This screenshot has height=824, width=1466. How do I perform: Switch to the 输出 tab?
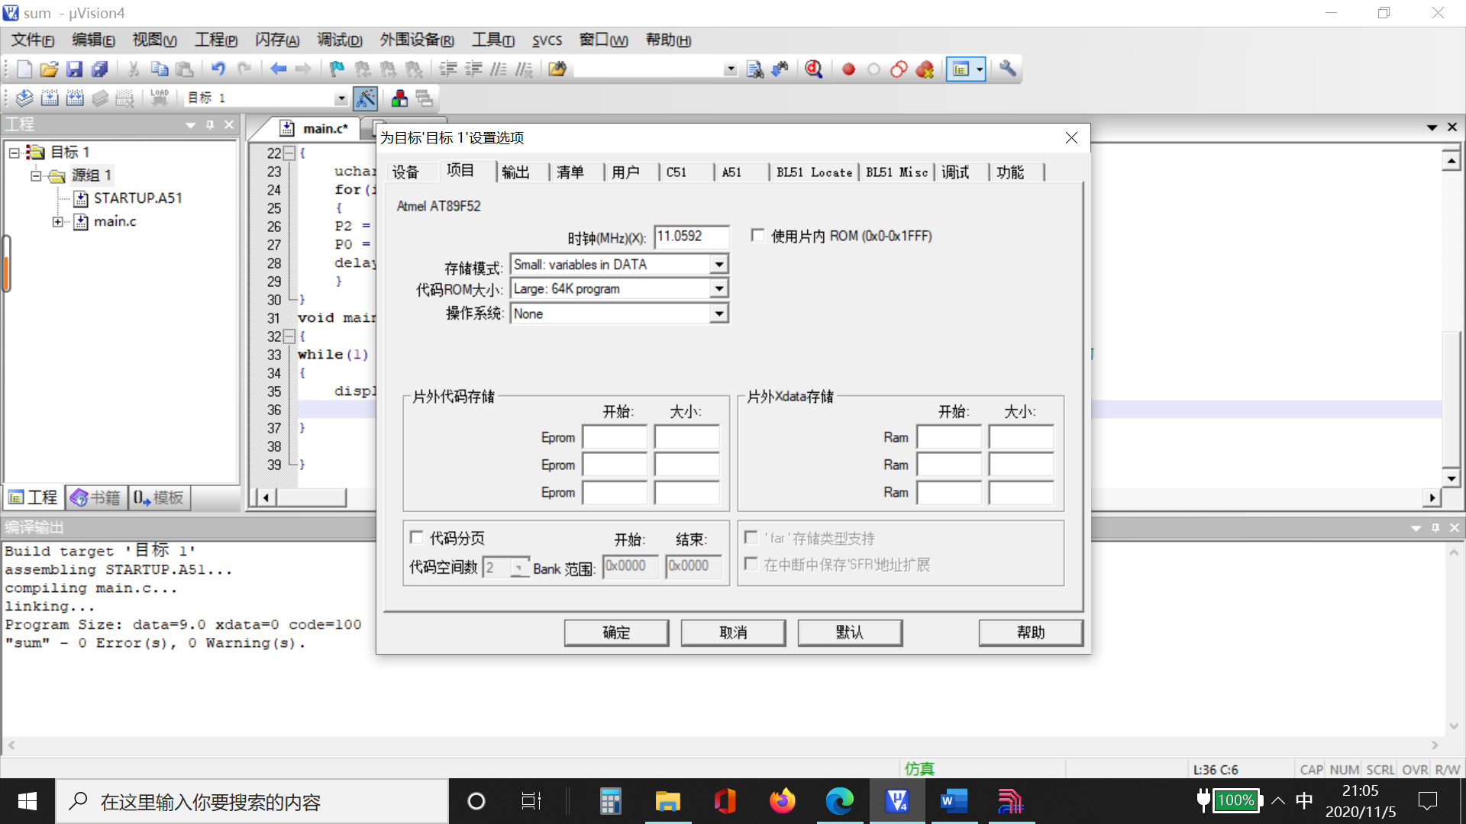(x=516, y=172)
